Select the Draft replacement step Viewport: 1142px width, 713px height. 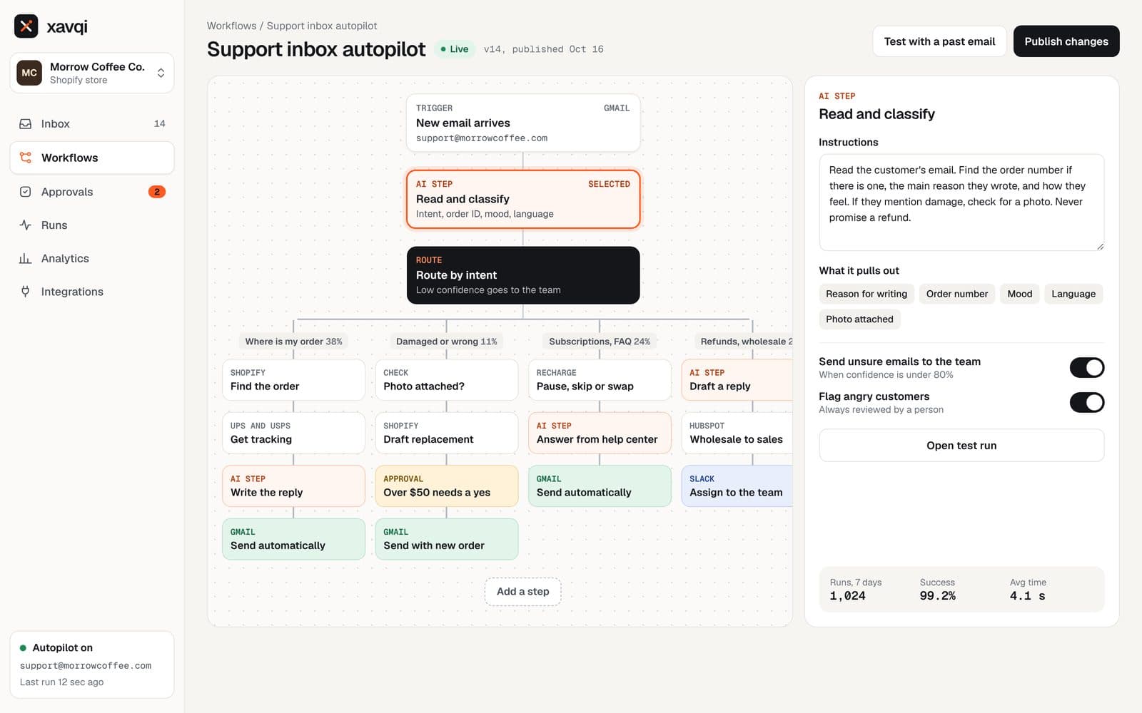pyautogui.click(x=447, y=433)
